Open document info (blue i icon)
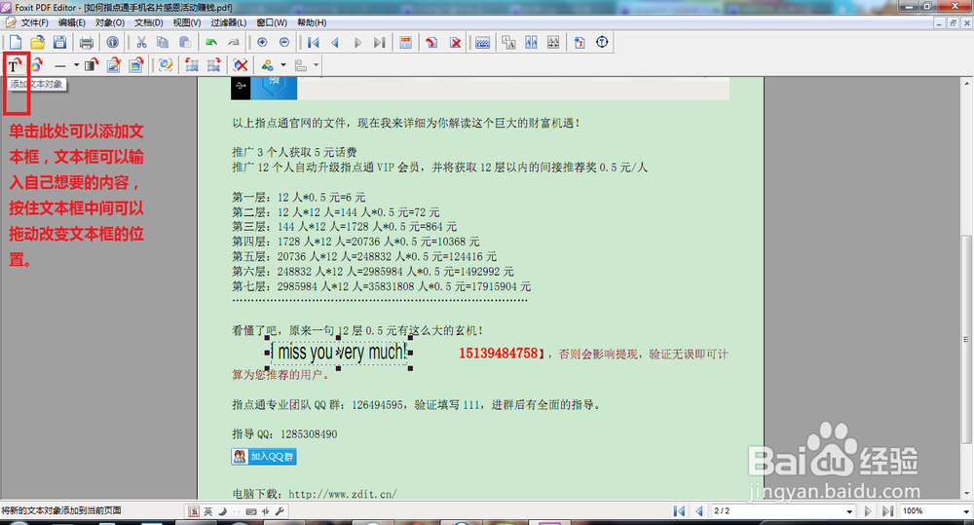Viewport: 974px width, 525px height. pos(112,42)
